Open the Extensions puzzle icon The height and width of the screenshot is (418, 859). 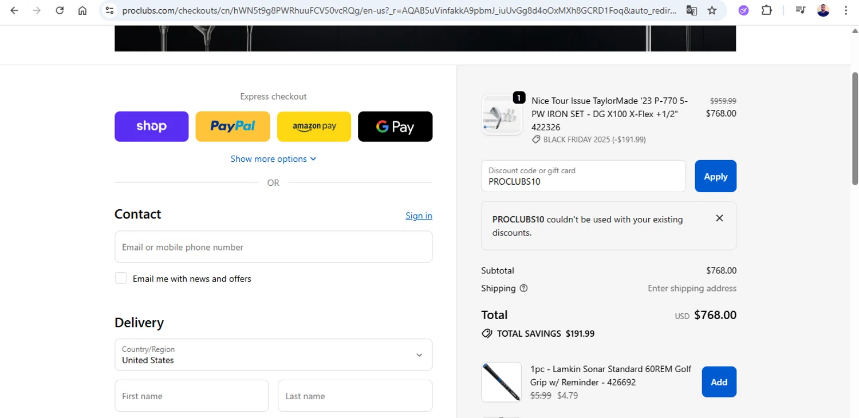[767, 10]
